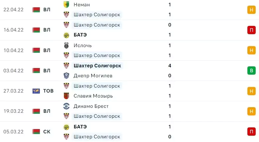Viewport: 259px width, 142px height.
Task: Click the world flag icon beside ТОВ
Action: (36, 91)
